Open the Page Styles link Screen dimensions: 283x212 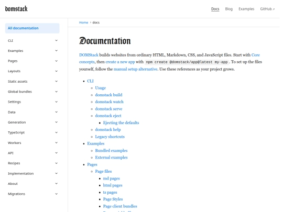pos(113,199)
